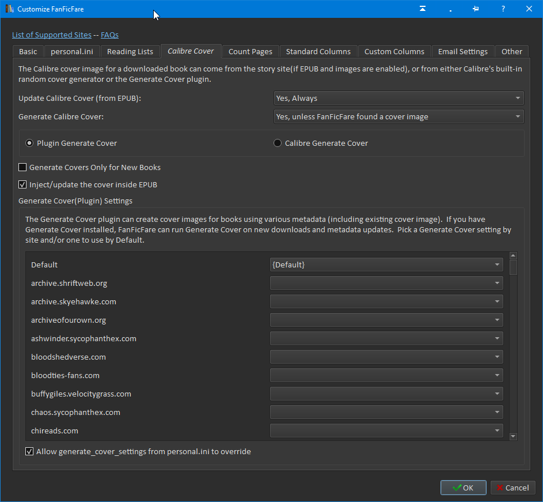Open Generate Calibre Cover dropdown
The height and width of the screenshot is (502, 543).
pyautogui.click(x=398, y=116)
